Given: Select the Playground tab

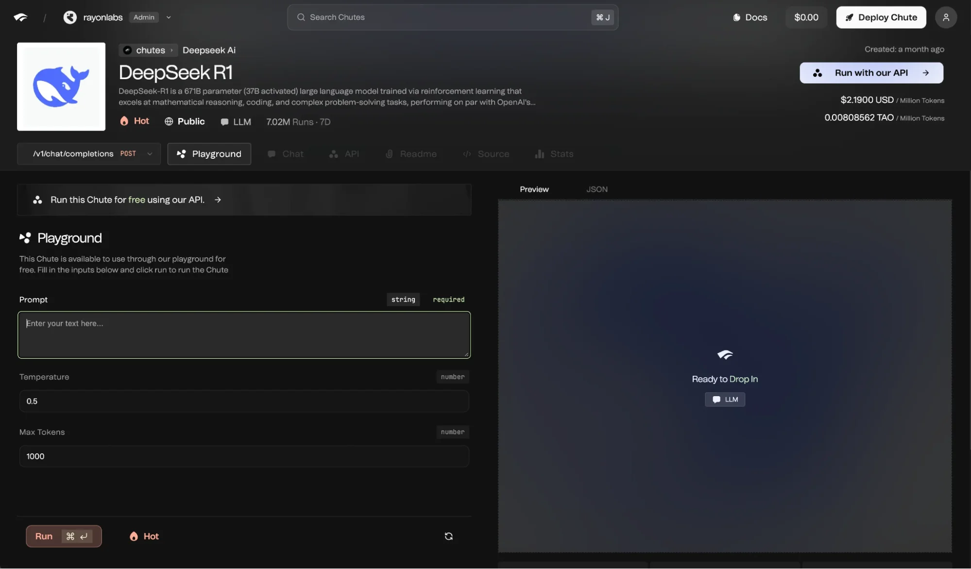Looking at the screenshot, I should [x=209, y=154].
